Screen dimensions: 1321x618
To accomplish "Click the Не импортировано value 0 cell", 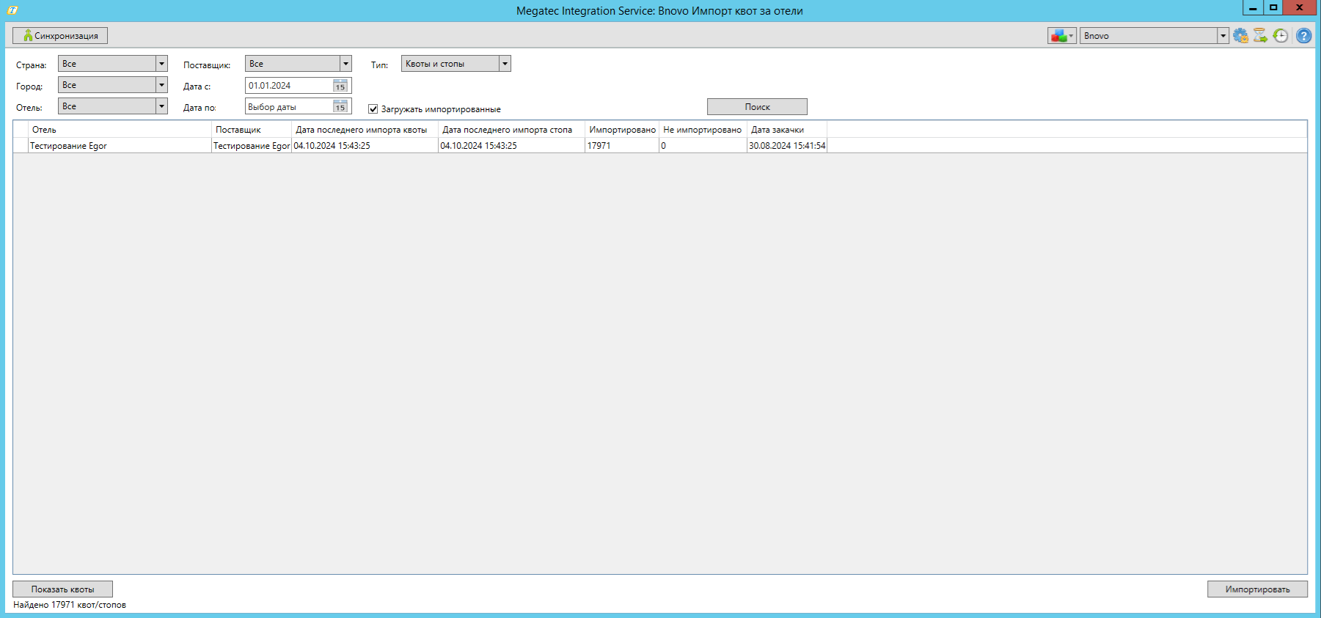I will 703,146.
